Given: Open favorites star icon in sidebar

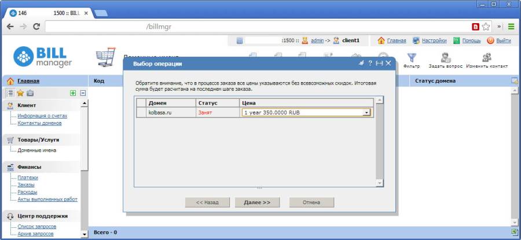Looking at the screenshot, I should pos(20,93).
